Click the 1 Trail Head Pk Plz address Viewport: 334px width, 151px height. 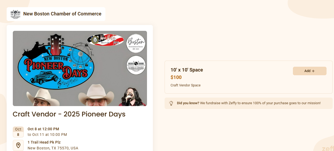click(x=44, y=142)
